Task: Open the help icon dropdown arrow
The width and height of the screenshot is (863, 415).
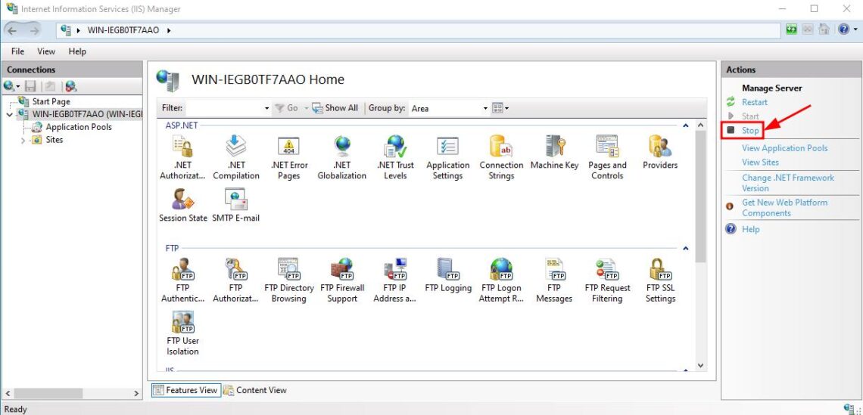Action: [854, 29]
